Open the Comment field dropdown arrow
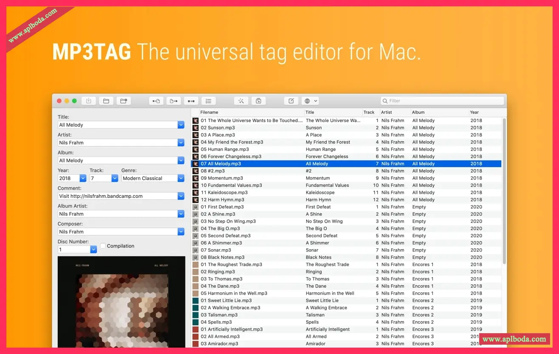Image resolution: width=559 pixels, height=354 pixels. click(181, 196)
